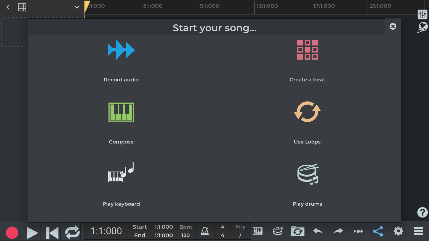The width and height of the screenshot is (429, 241).
Task: Click the dashed add-track placeholder
Action: click(x=15, y=32)
